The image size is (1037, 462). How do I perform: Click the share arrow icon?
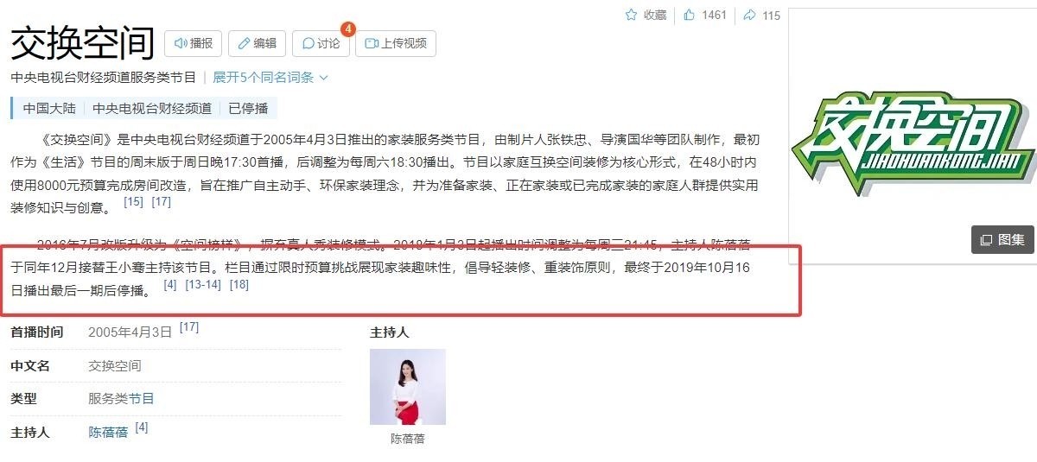pyautogui.click(x=749, y=15)
